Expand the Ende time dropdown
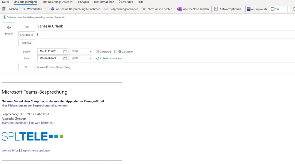The width and height of the screenshot is (295, 164). click(90, 58)
